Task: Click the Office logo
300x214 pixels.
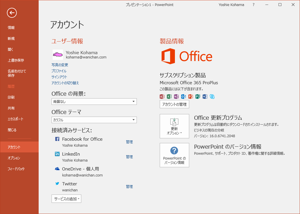Action: click(x=187, y=56)
